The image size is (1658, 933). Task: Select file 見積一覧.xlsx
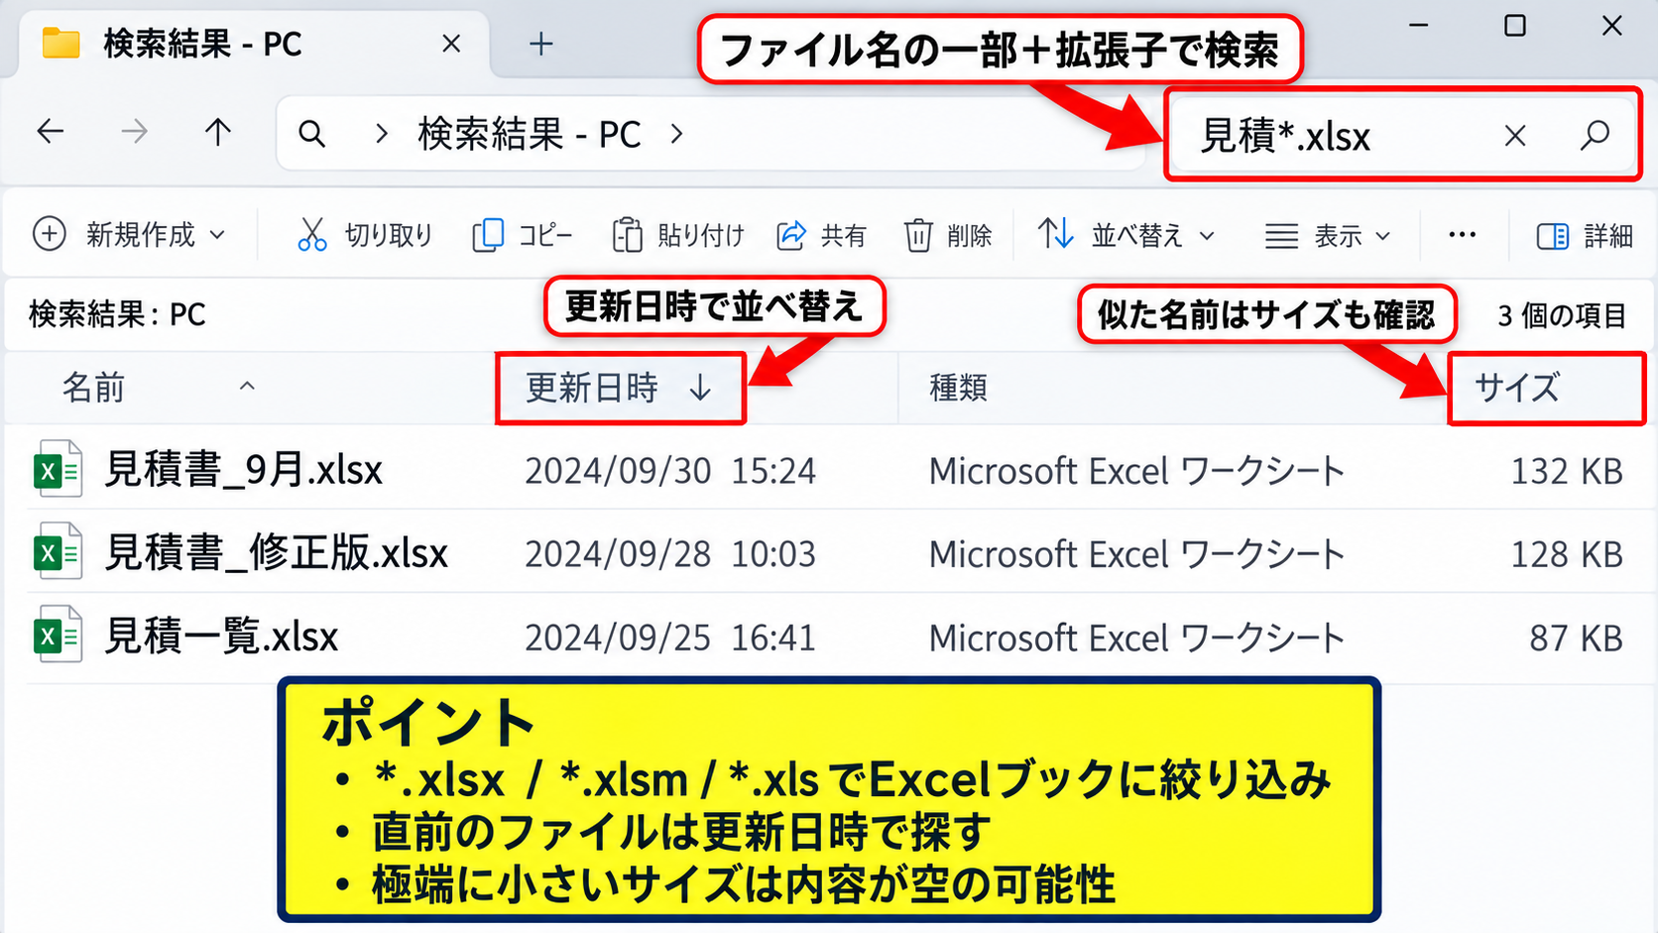[x=221, y=637]
